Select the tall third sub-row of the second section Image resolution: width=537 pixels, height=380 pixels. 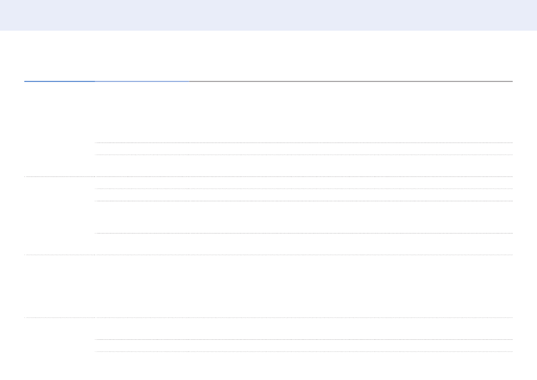click(304, 217)
